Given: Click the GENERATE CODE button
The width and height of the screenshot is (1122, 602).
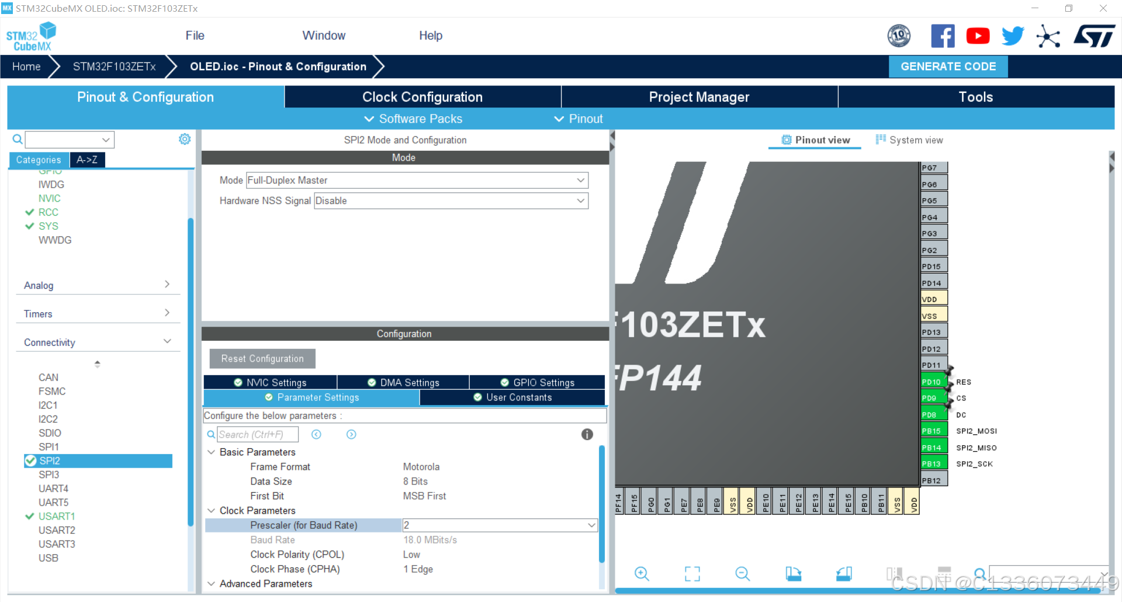Looking at the screenshot, I should tap(948, 67).
